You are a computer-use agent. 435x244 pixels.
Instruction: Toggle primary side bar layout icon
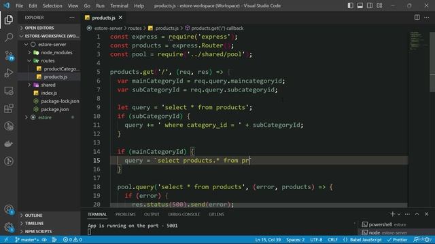[x=351, y=5]
